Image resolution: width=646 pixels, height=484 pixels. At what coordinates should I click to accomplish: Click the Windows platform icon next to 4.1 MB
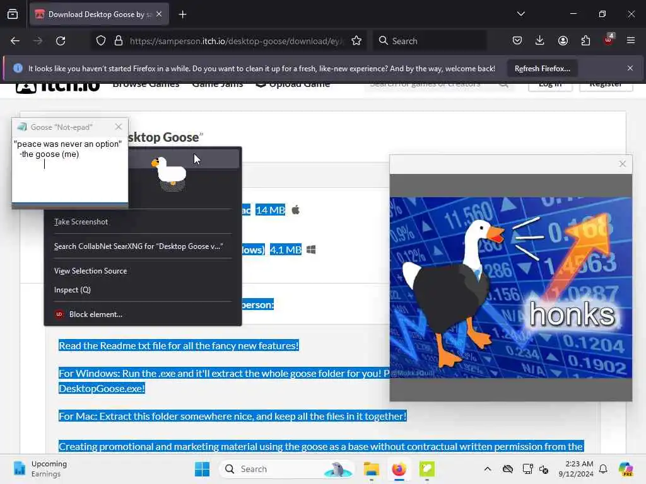[x=311, y=250]
